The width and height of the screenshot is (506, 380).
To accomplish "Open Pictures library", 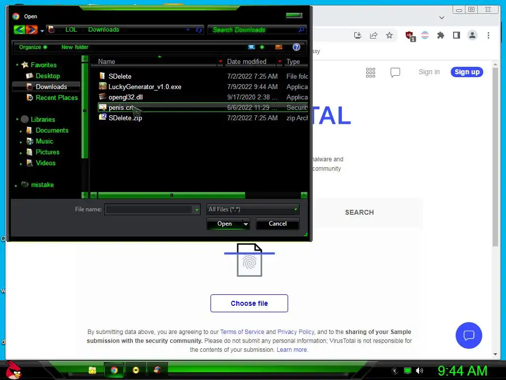I will pyautogui.click(x=47, y=152).
